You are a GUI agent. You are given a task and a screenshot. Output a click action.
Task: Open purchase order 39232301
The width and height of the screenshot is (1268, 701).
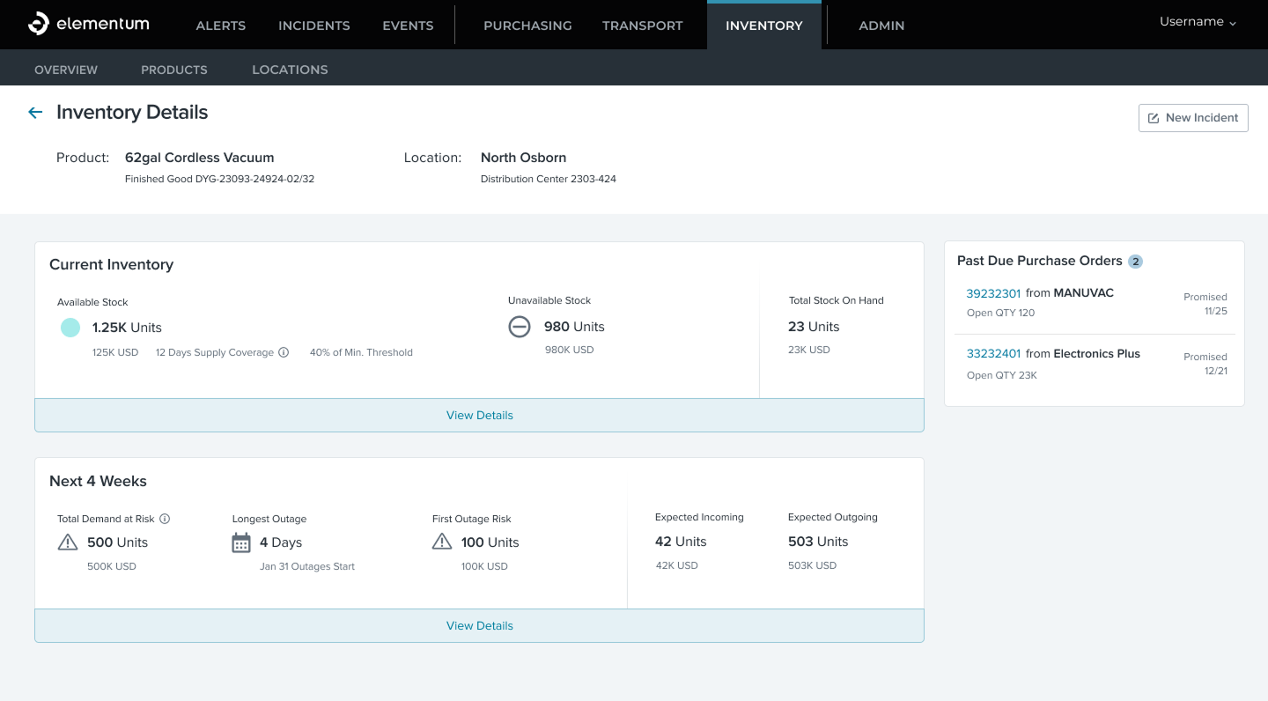pyautogui.click(x=993, y=293)
